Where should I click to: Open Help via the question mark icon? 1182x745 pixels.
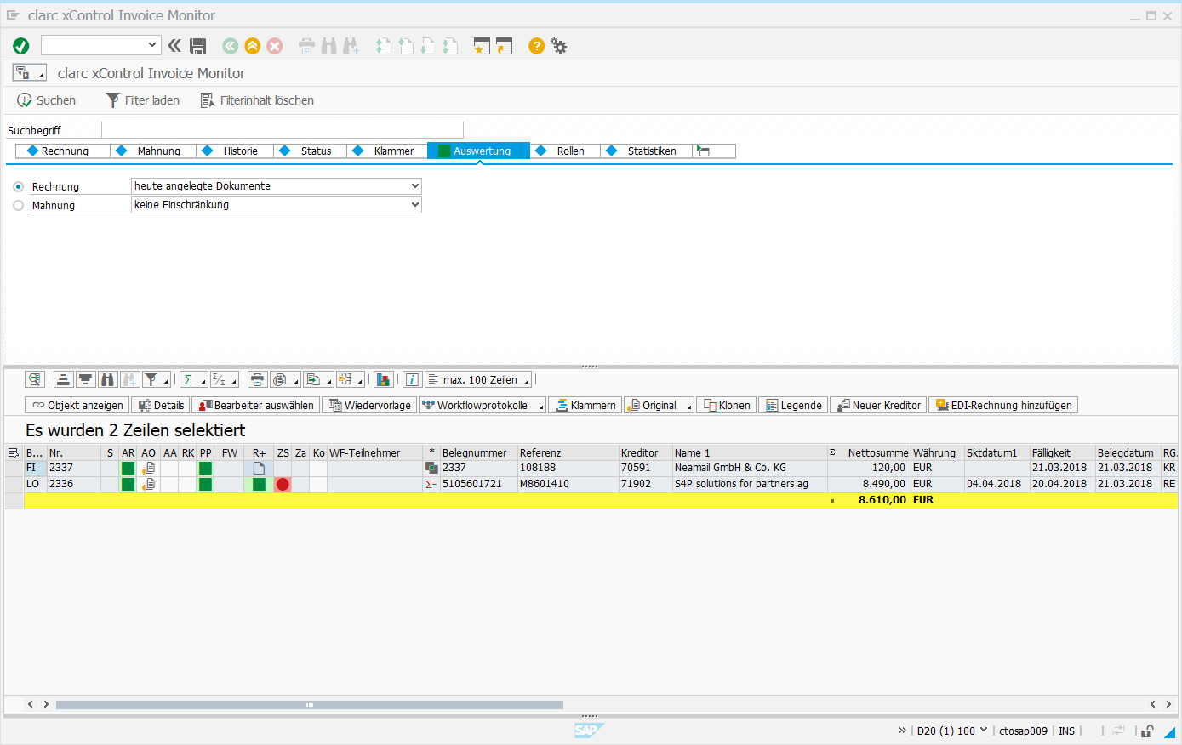coord(536,46)
